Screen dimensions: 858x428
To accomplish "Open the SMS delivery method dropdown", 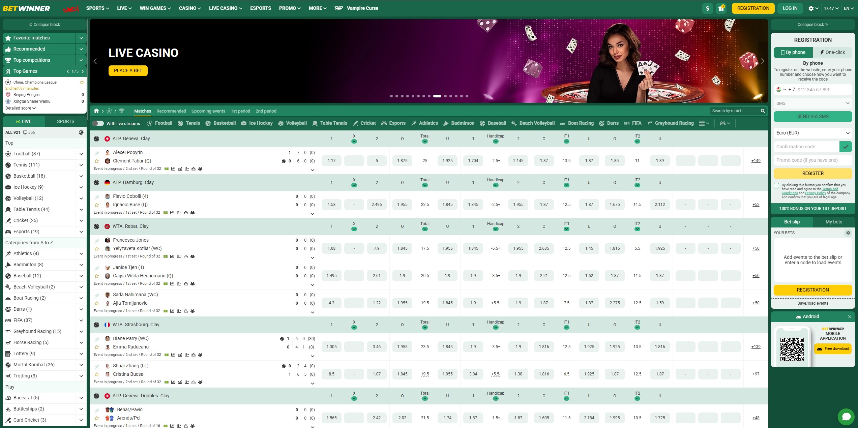I will point(813,103).
